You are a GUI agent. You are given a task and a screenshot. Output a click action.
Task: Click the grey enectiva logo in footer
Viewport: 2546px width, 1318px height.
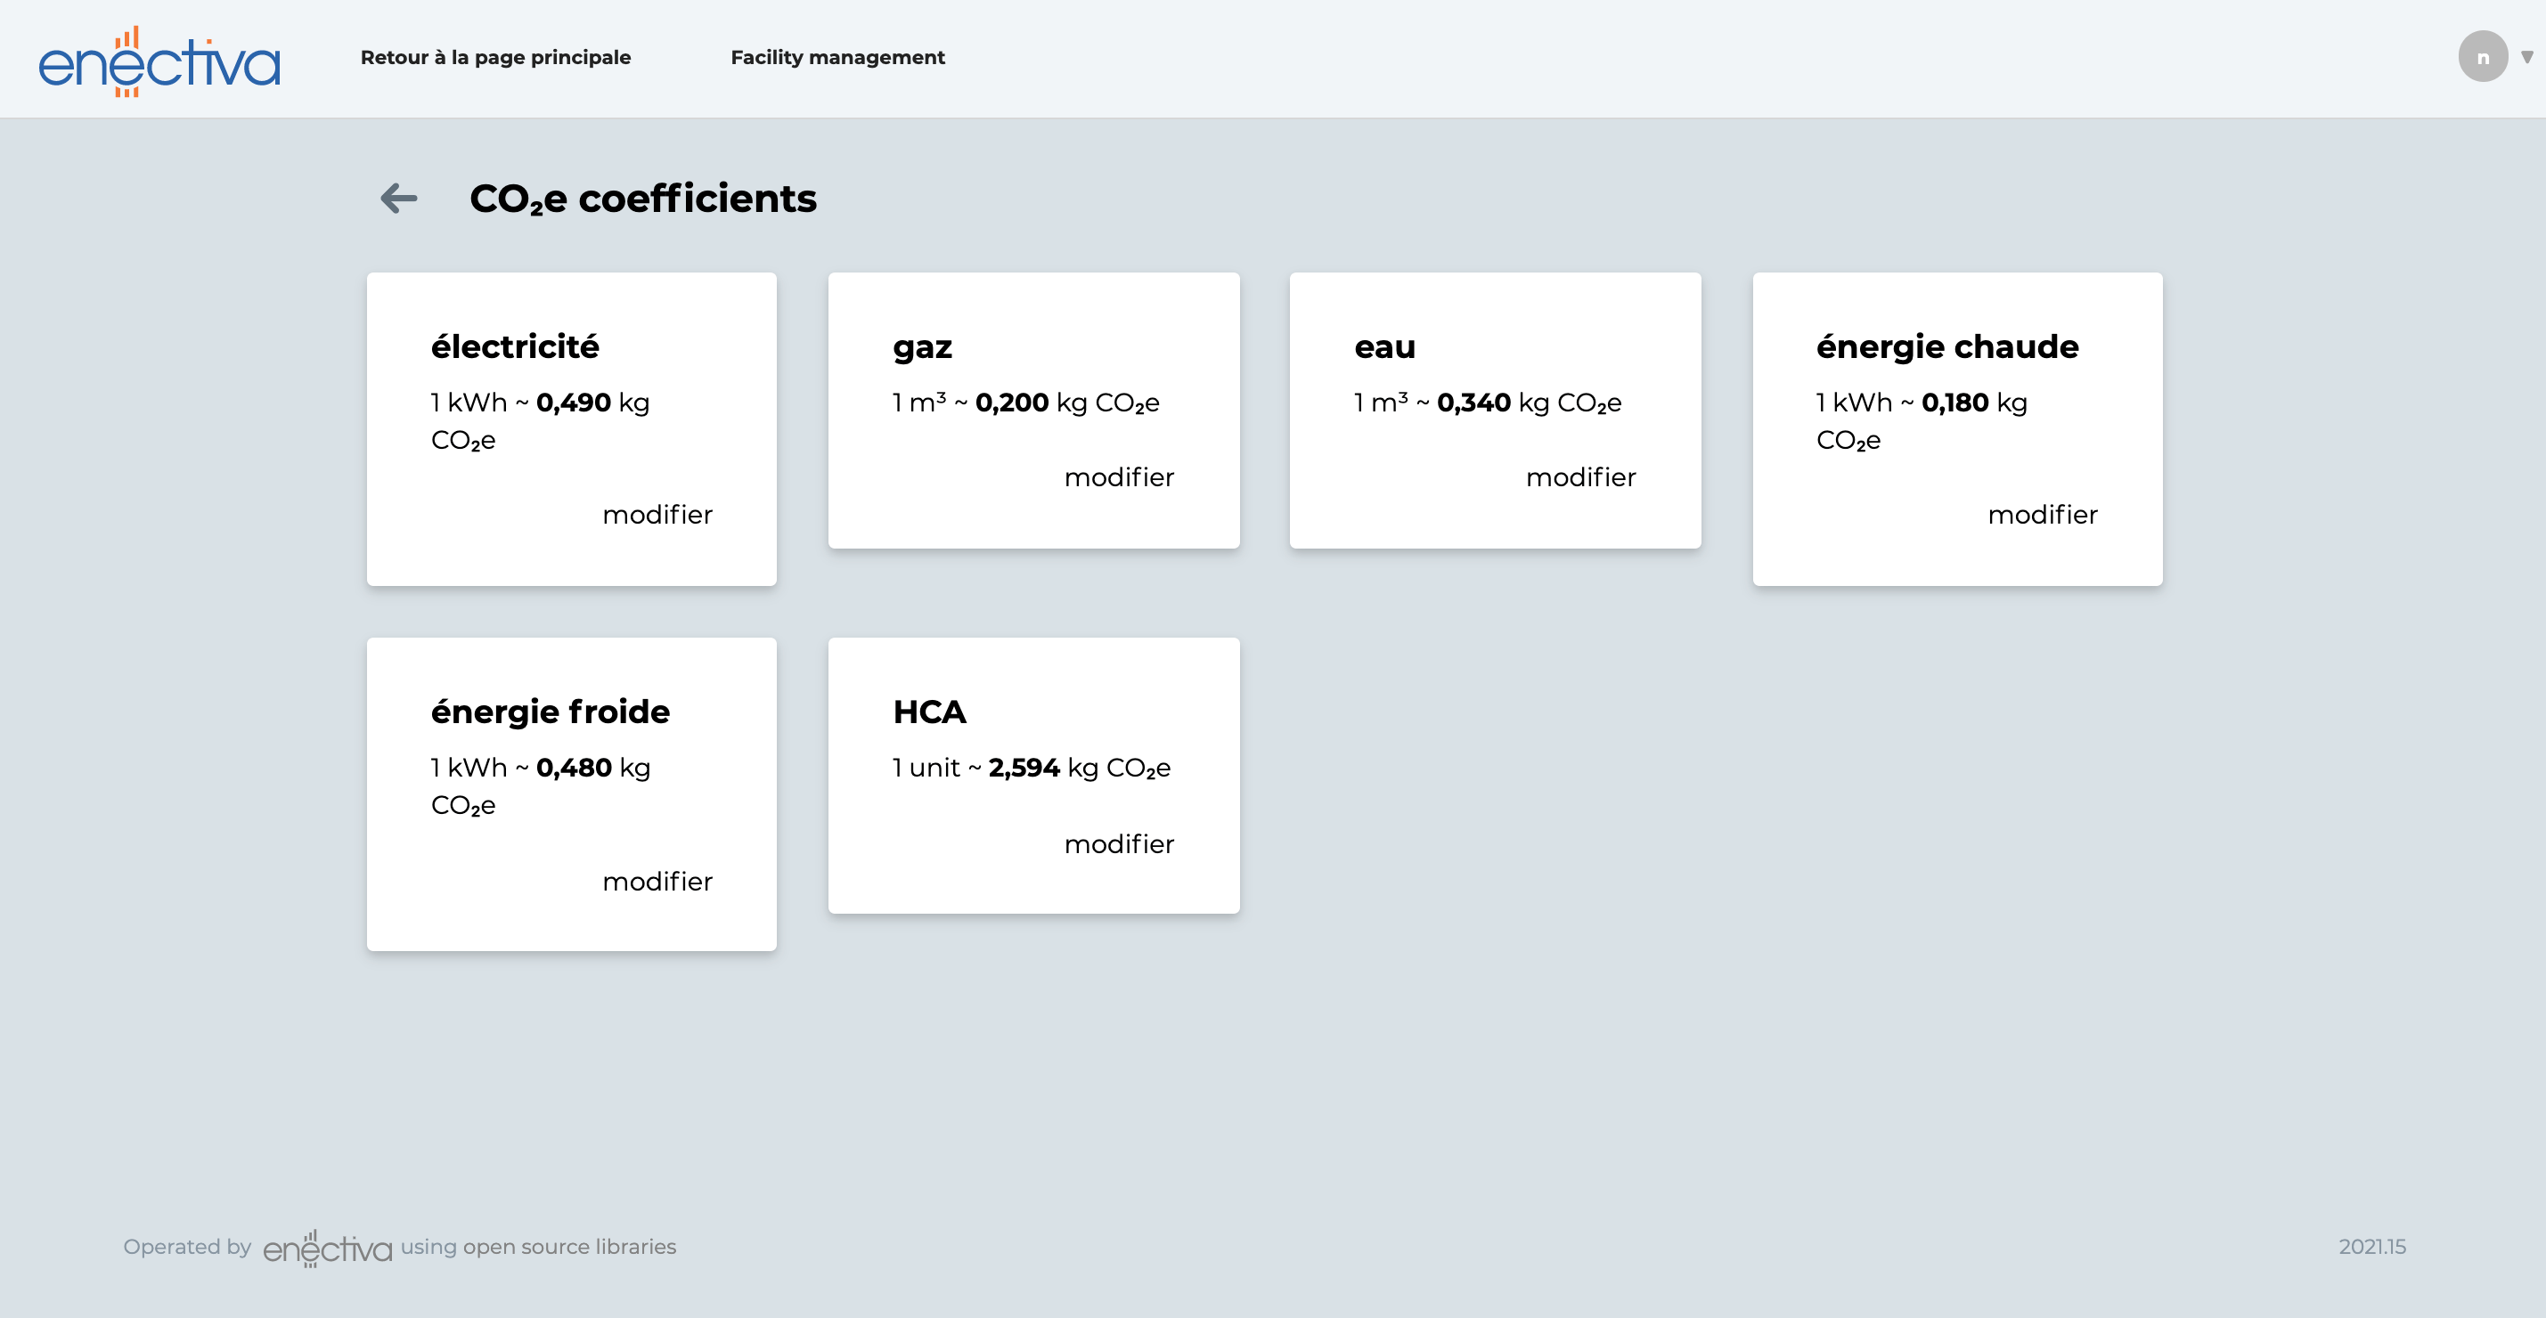(327, 1248)
